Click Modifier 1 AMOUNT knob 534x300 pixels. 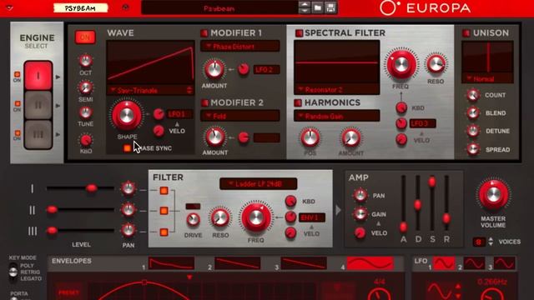point(214,69)
